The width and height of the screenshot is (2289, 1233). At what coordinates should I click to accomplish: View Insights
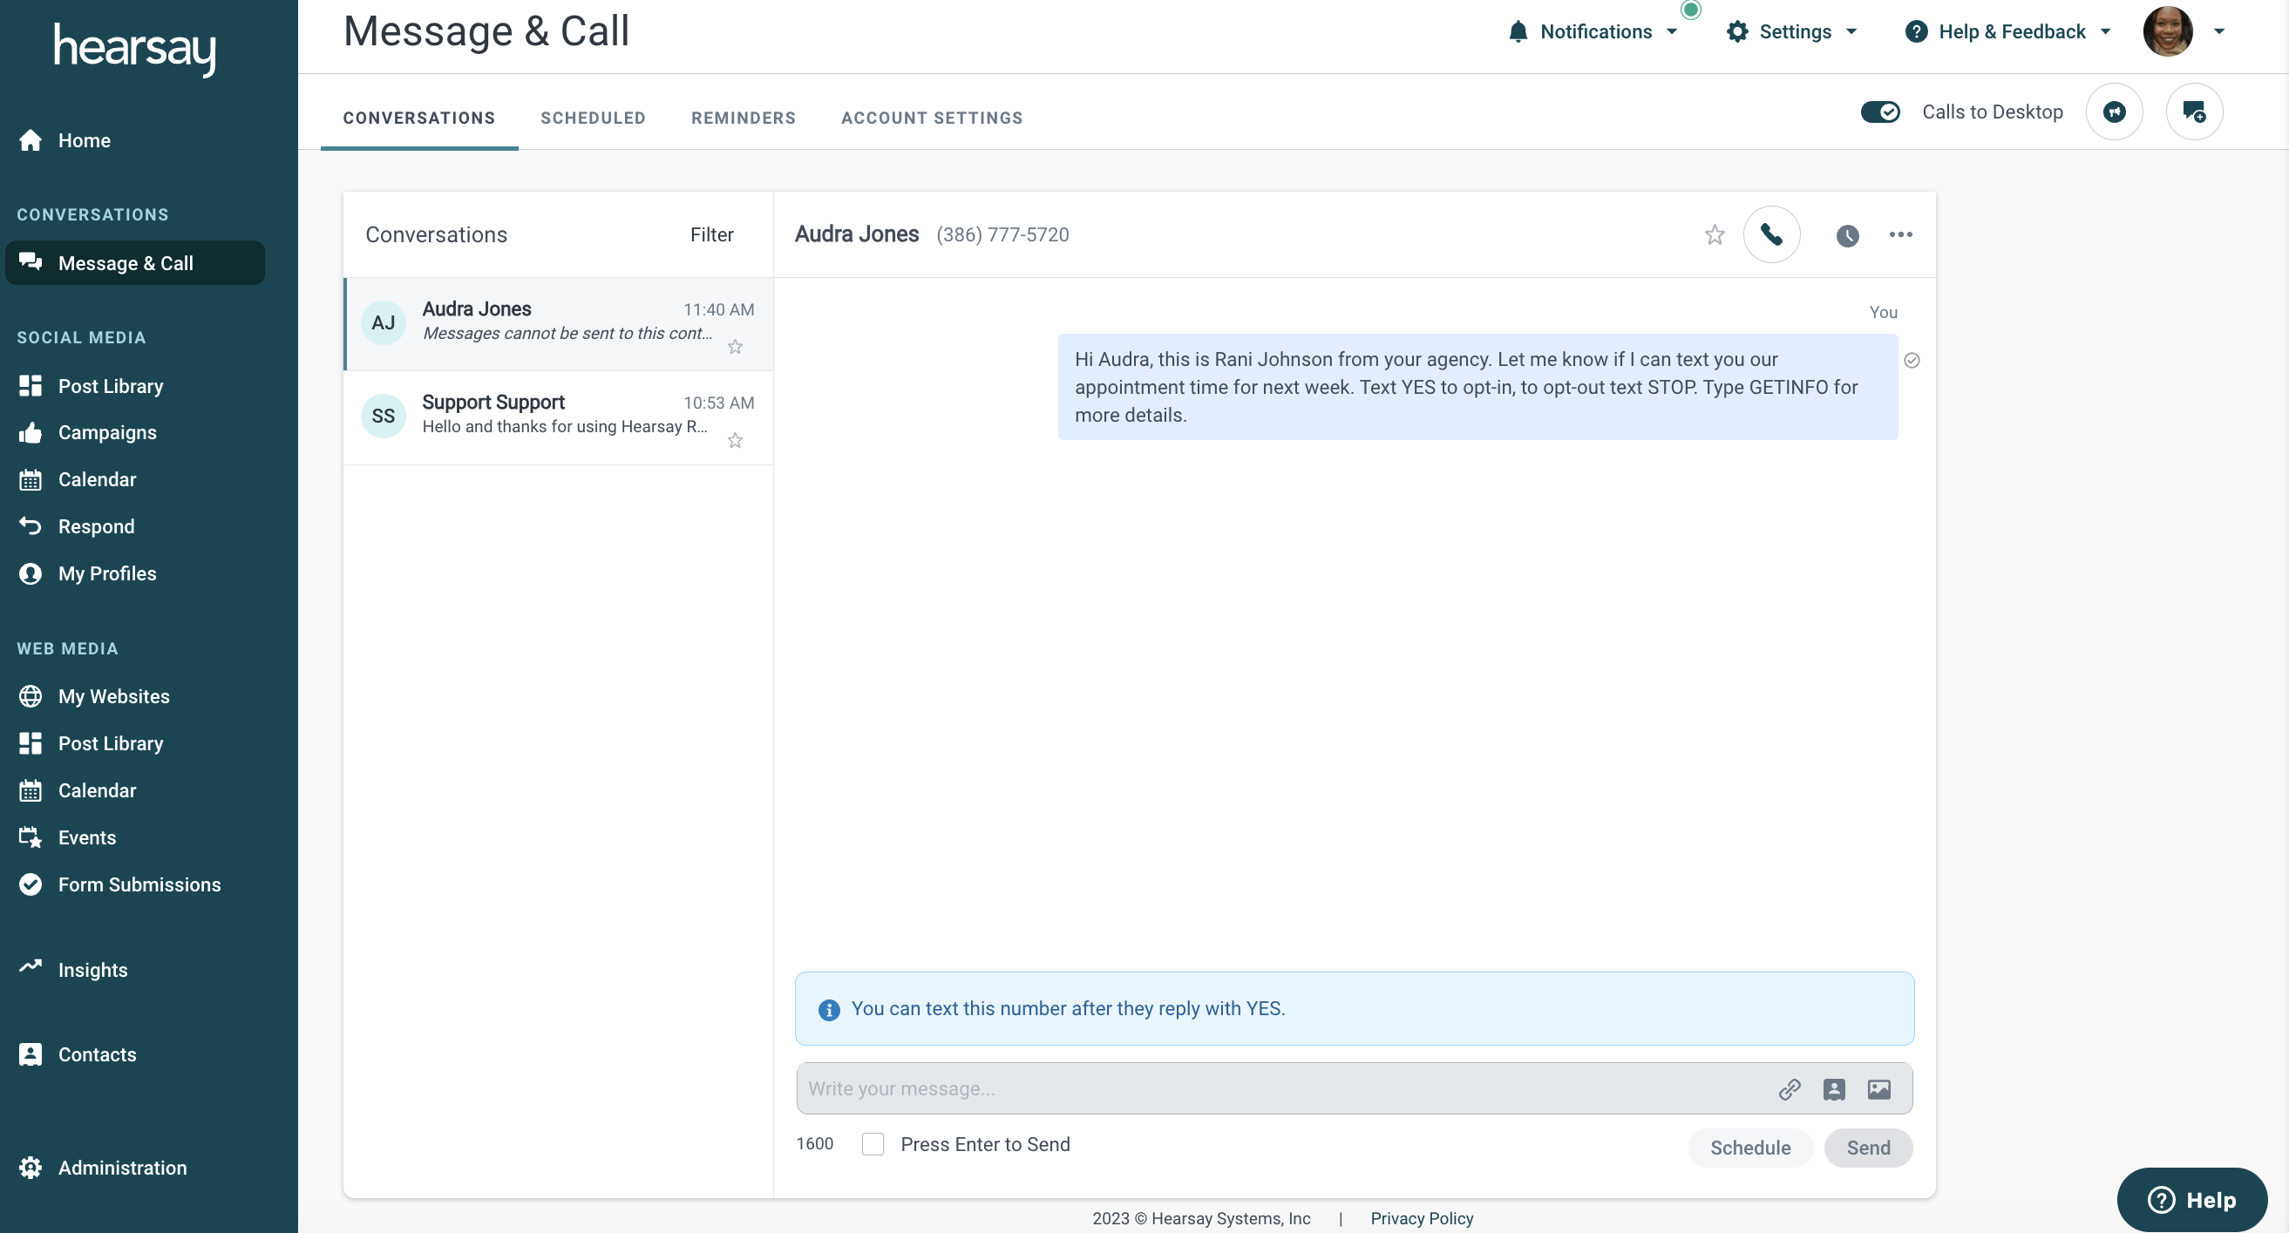tap(73, 970)
